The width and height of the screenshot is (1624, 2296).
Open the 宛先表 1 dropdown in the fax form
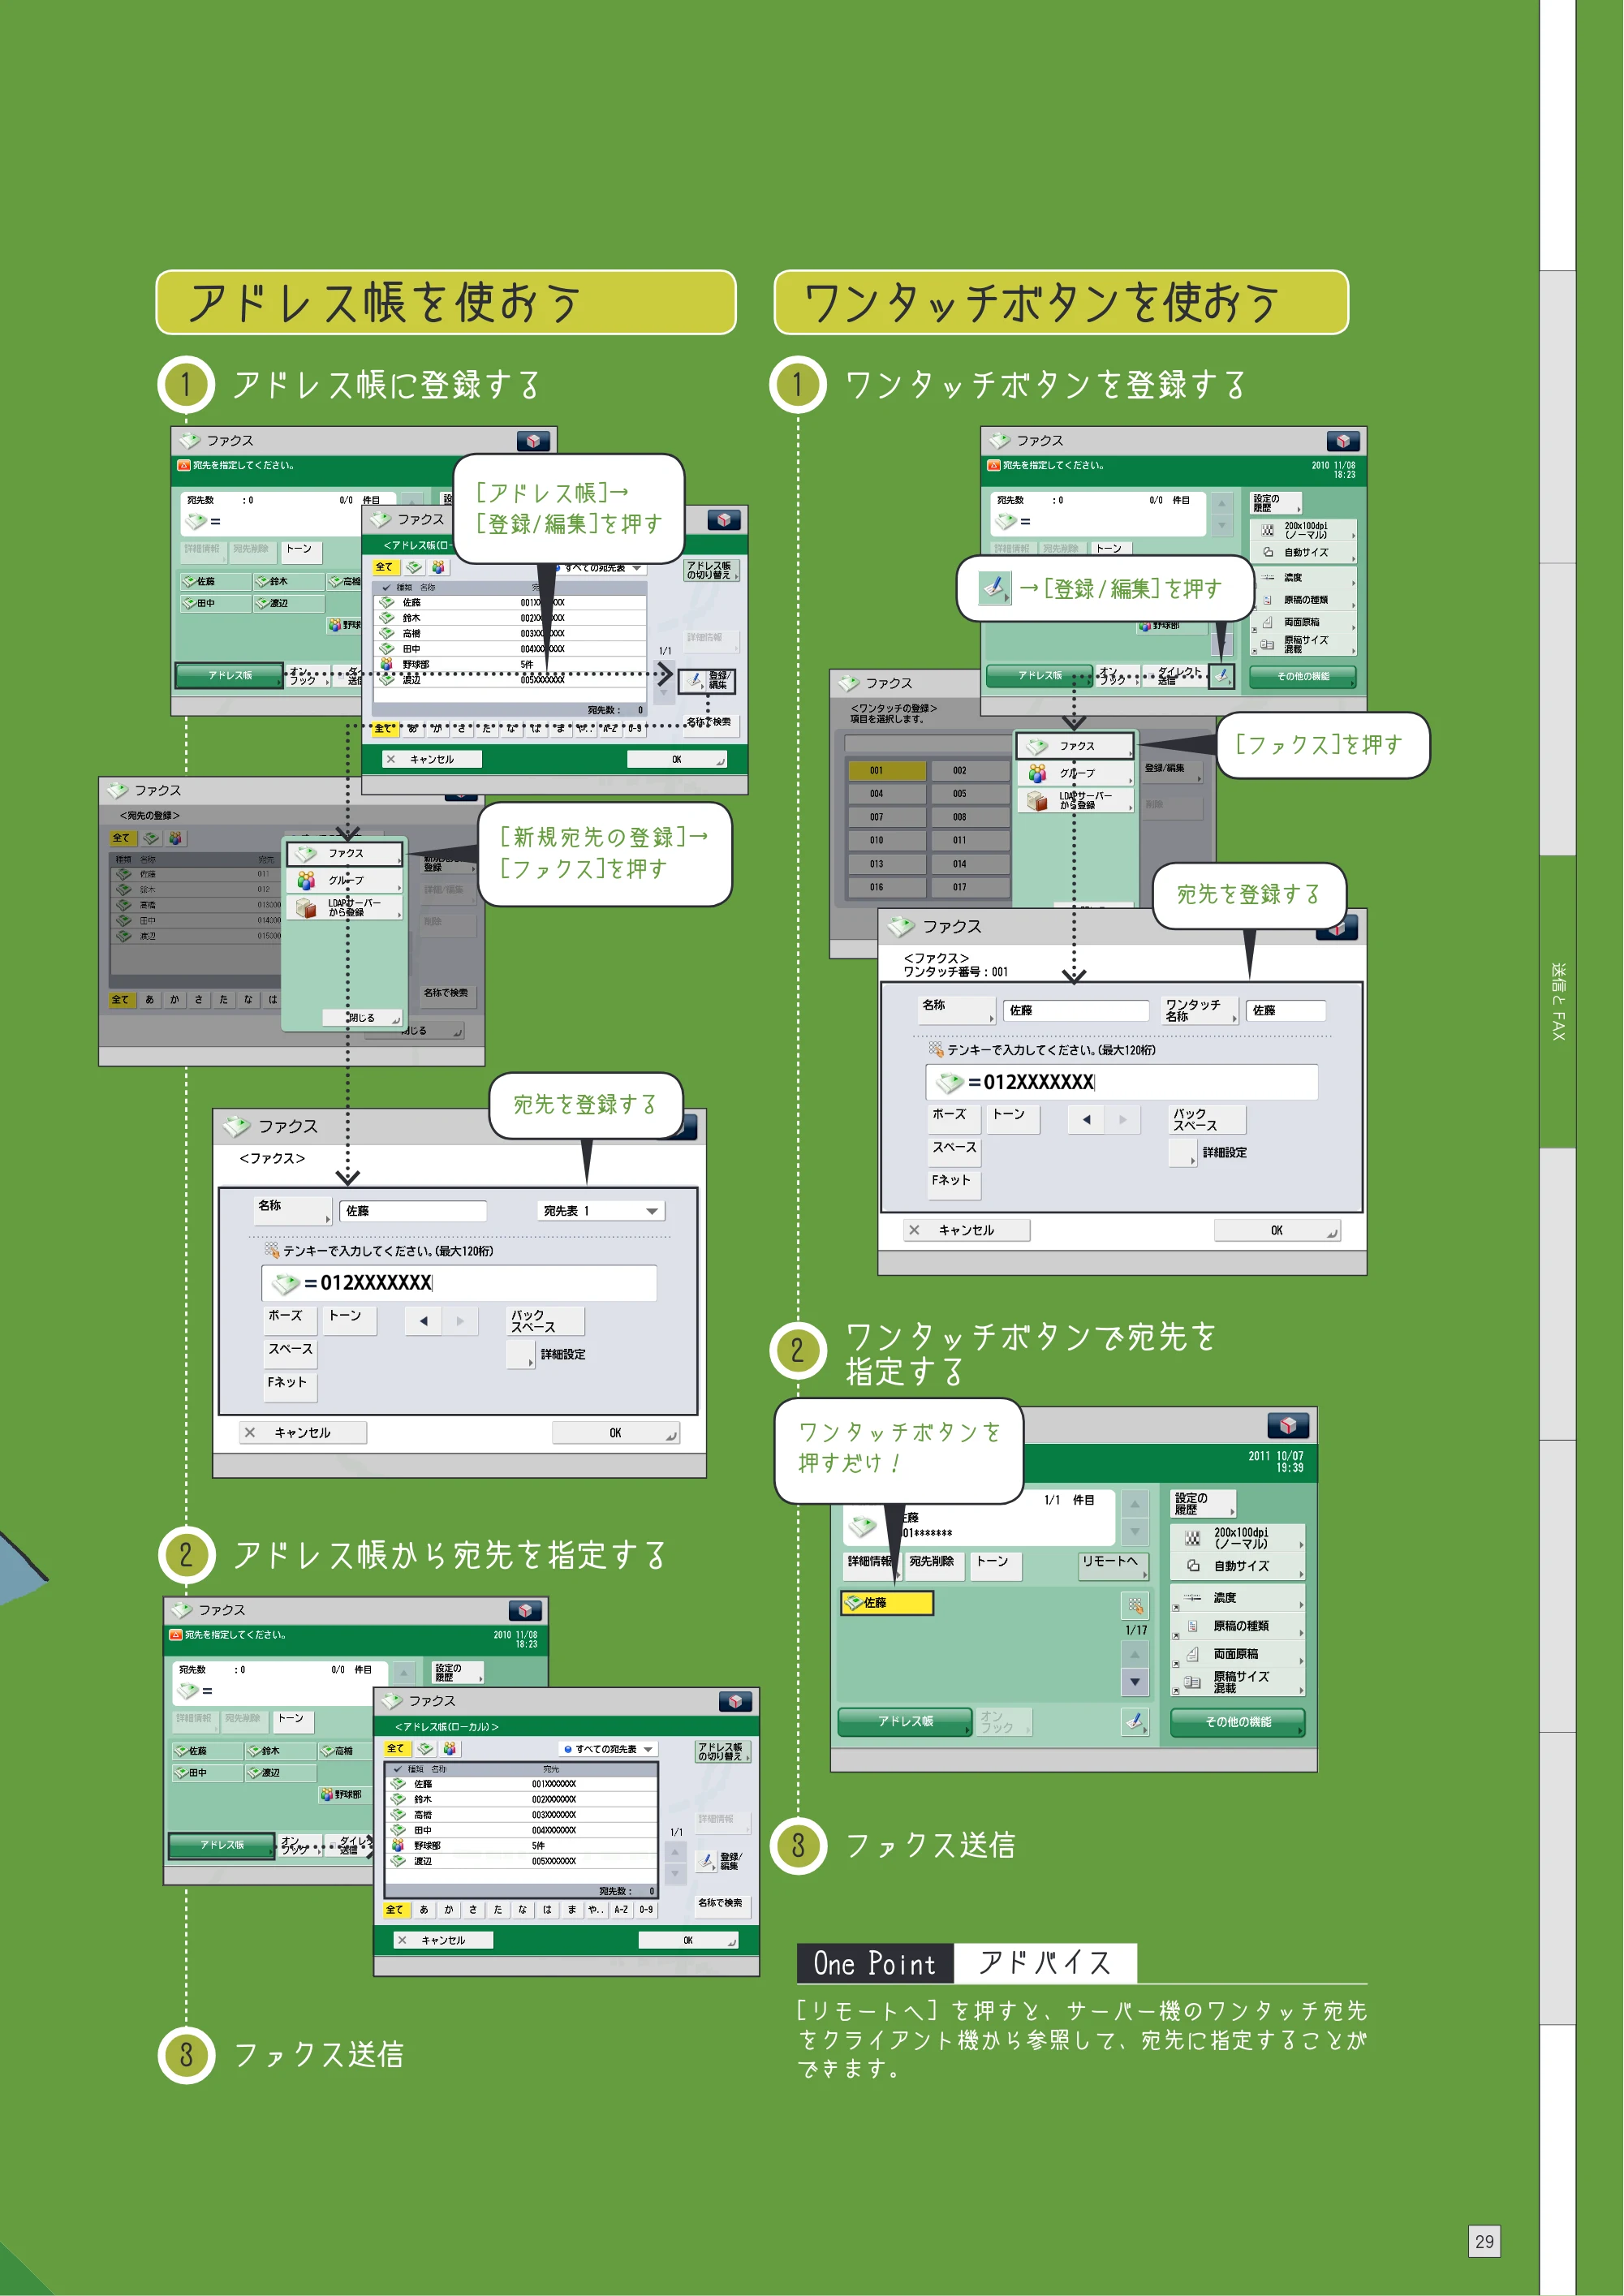pos(601,1211)
